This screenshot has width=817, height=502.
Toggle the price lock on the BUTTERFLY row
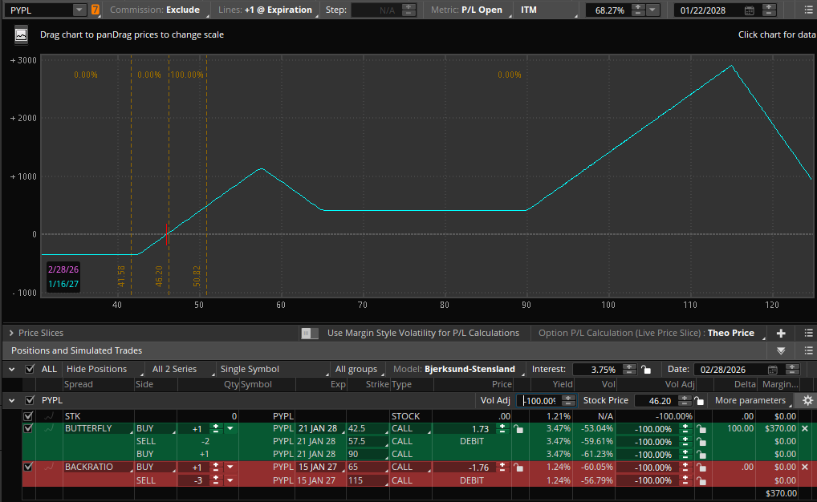(518, 428)
